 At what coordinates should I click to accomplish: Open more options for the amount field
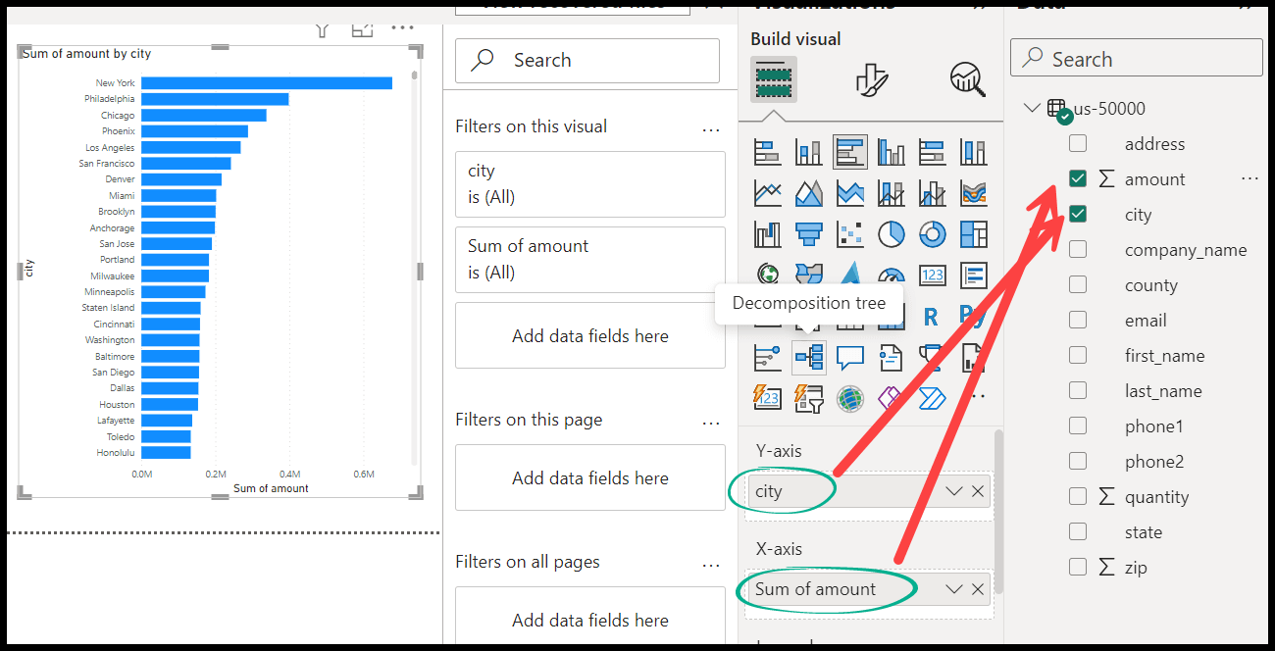(x=1249, y=178)
